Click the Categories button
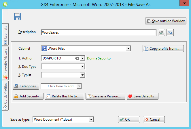 coord(26,86)
